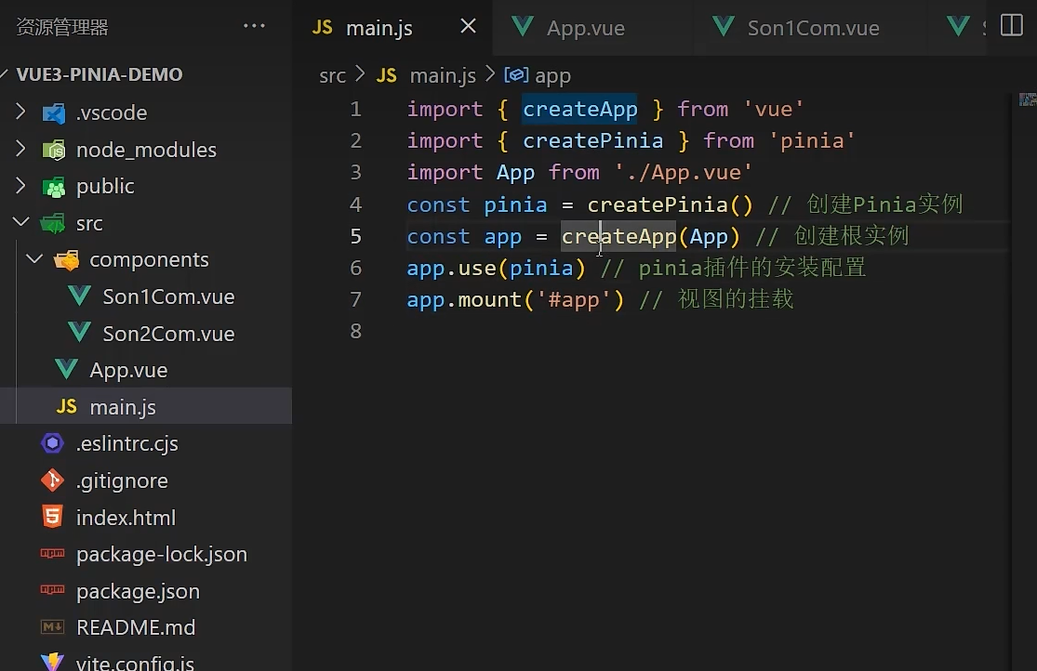Viewport: 1037px width, 671px height.
Task: Expand the .vscode folder
Action: point(19,112)
